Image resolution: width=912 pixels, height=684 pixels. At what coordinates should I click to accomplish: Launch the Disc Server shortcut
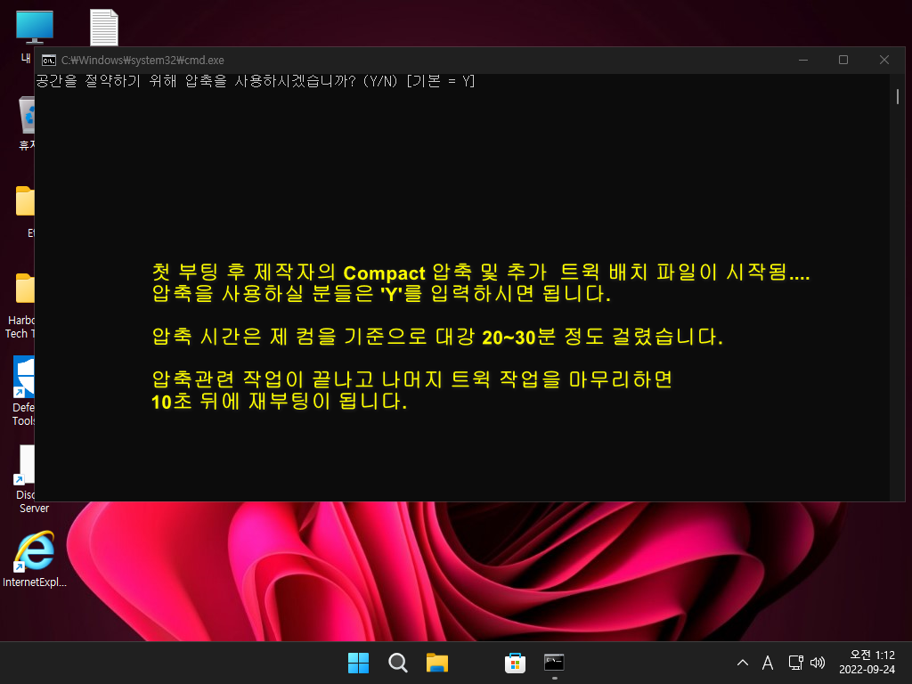[x=24, y=465]
